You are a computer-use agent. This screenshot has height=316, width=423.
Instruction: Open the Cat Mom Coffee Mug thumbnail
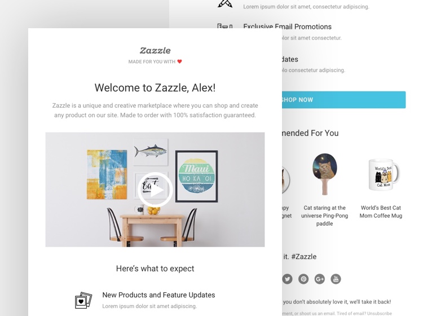click(384, 174)
